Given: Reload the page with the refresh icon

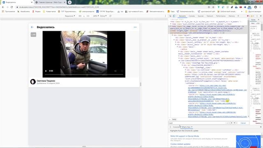Looking at the screenshot, I should (12, 7).
